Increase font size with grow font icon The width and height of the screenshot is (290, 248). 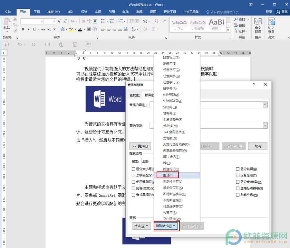(59, 22)
